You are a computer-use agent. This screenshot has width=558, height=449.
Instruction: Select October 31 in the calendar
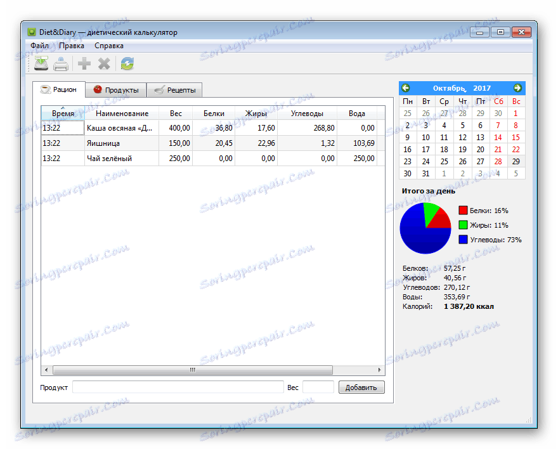point(425,174)
